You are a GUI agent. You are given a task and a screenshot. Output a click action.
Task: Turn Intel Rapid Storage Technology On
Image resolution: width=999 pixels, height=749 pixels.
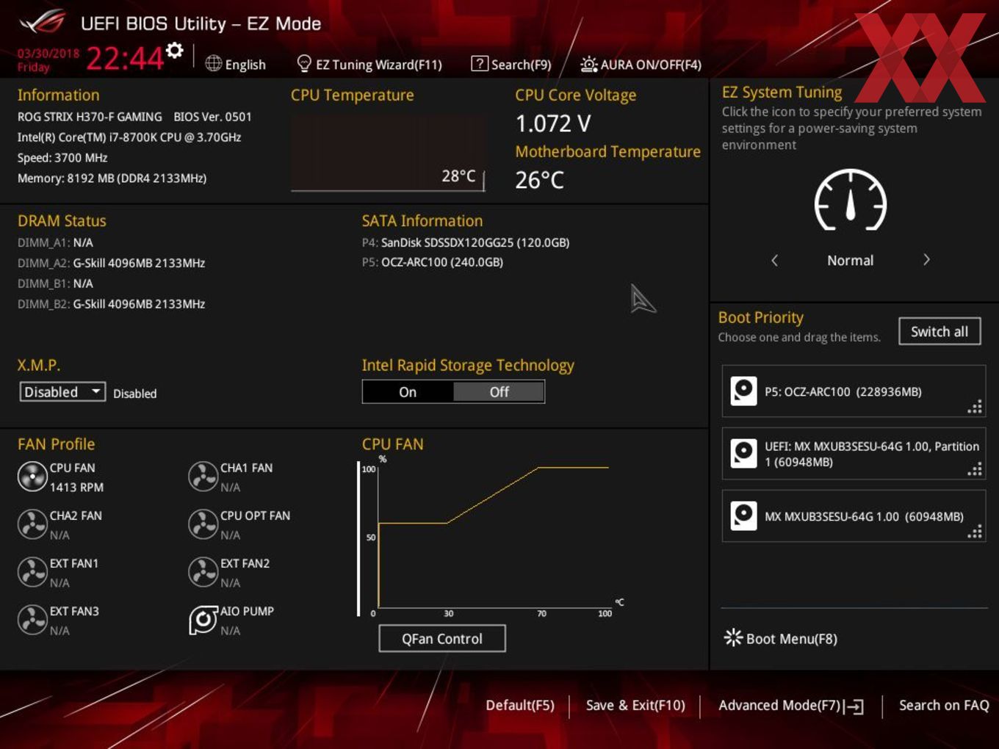point(408,392)
